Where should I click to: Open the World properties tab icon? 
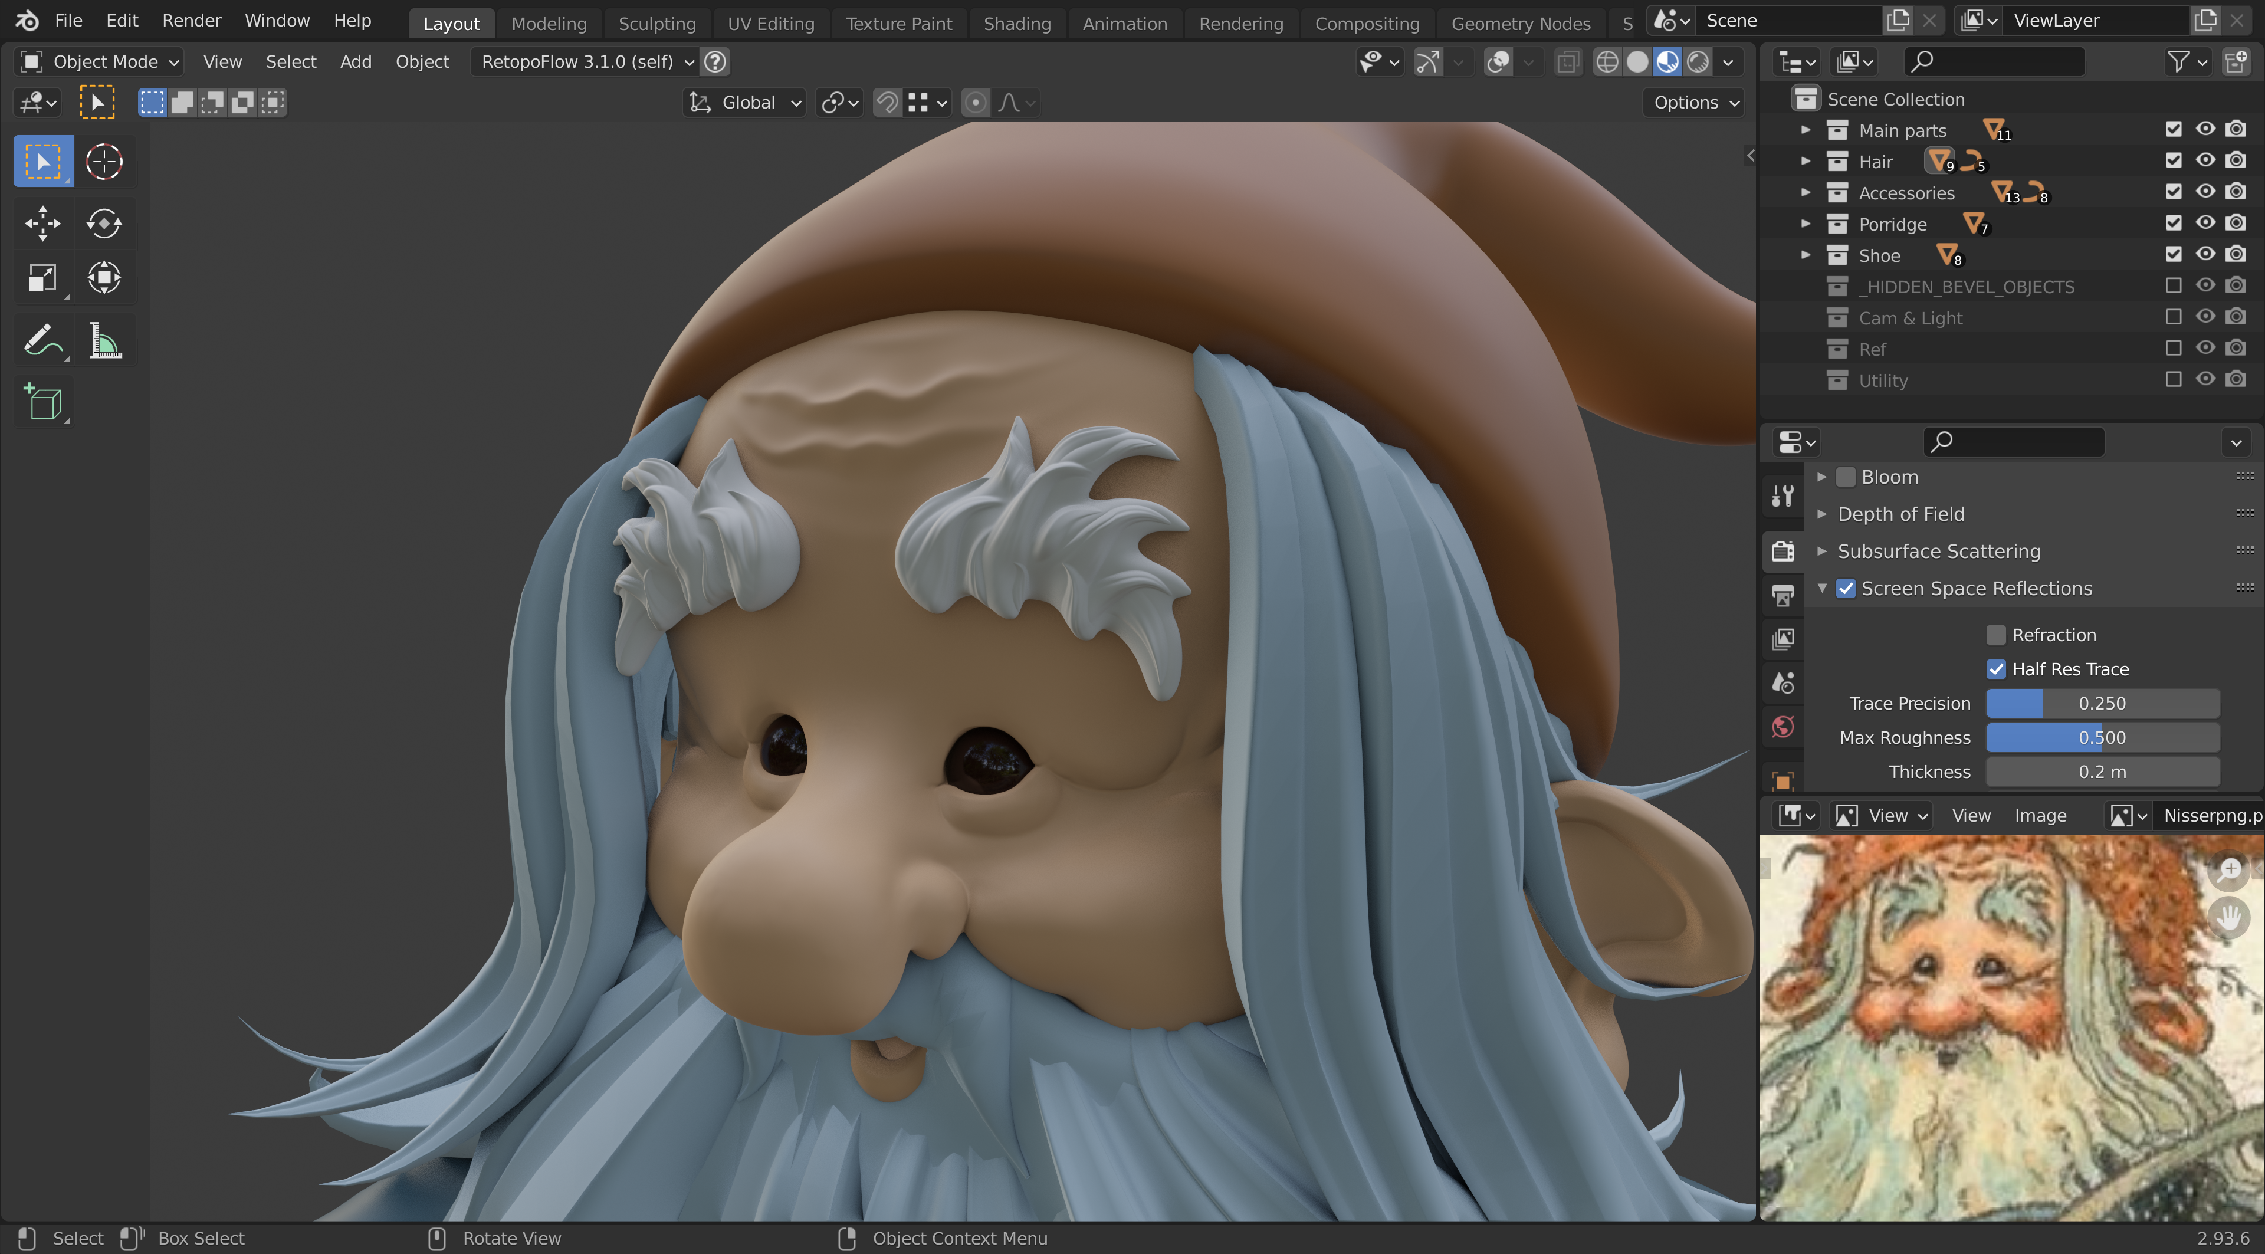coord(1783,727)
